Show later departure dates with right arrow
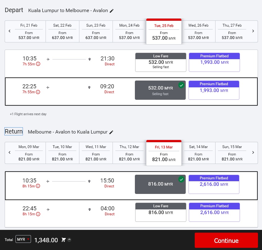 click(x=253, y=31)
